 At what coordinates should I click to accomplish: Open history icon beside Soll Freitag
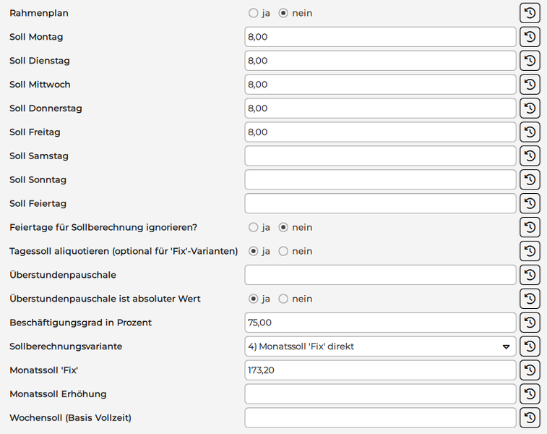530,132
